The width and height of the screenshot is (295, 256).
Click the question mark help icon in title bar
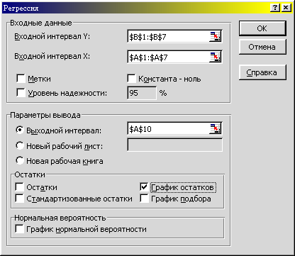(x=274, y=8)
